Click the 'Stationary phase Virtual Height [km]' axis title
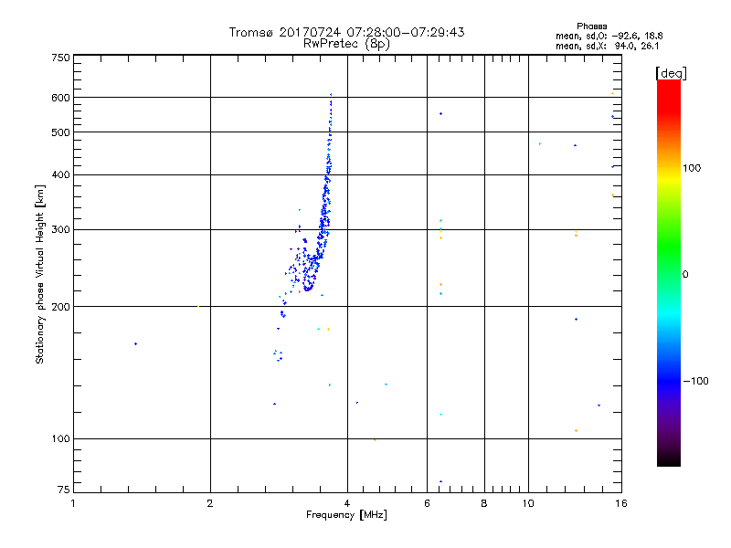 [39, 275]
